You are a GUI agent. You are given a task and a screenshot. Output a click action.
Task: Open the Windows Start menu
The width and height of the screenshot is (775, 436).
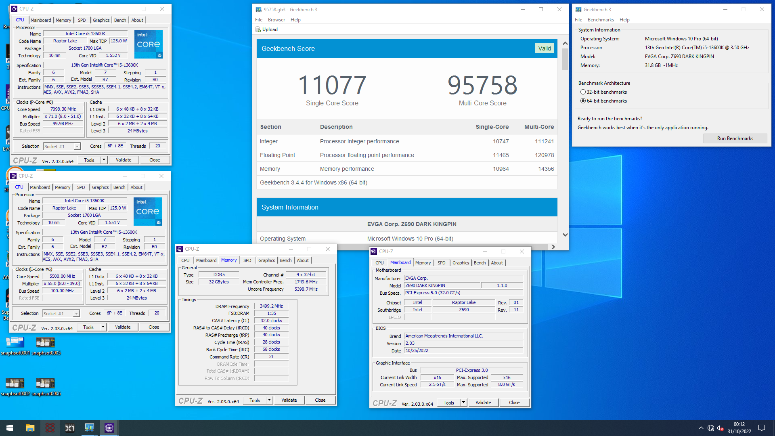[x=10, y=428]
